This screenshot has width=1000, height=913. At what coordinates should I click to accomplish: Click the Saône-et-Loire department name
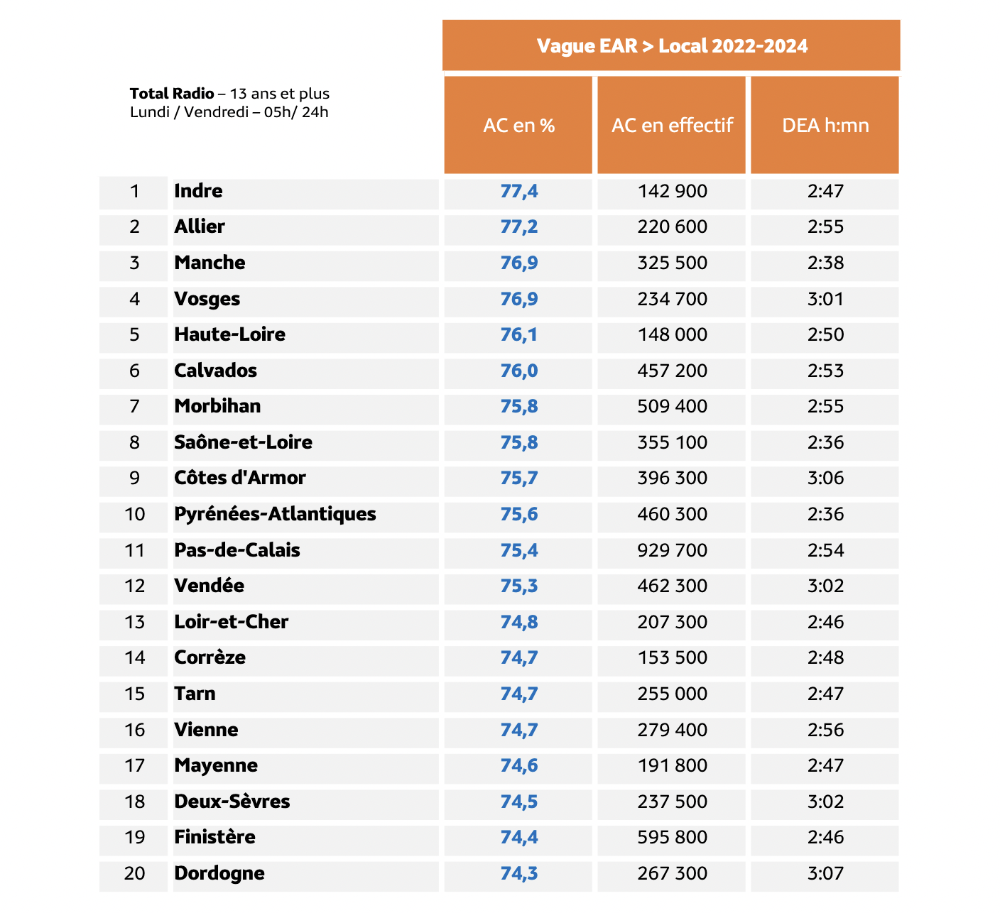[x=243, y=442]
